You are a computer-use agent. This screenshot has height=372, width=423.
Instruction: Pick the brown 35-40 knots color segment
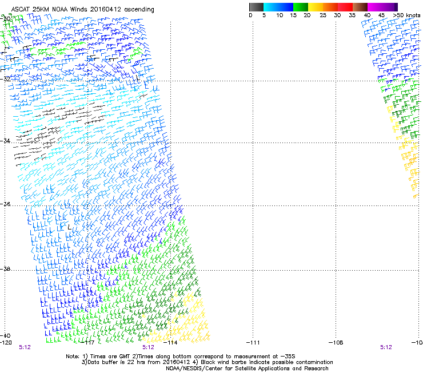pyautogui.click(x=360, y=7)
